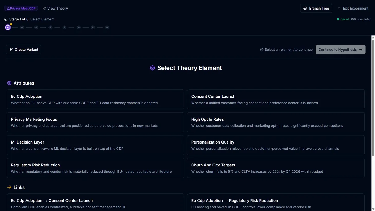The width and height of the screenshot is (375, 211).
Task: Select the Eu Cdp Adoption attribute
Action: pos(95,99)
